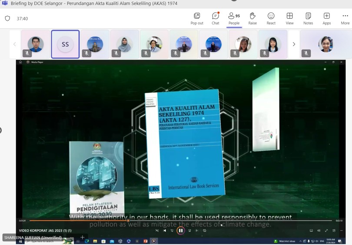Select the large pinned participant tile on the right
The image size is (352, 245).
(326, 44)
